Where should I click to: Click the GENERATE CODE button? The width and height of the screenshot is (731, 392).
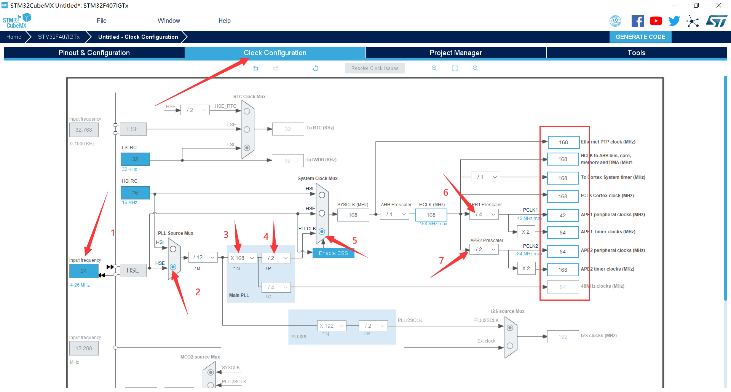click(640, 37)
